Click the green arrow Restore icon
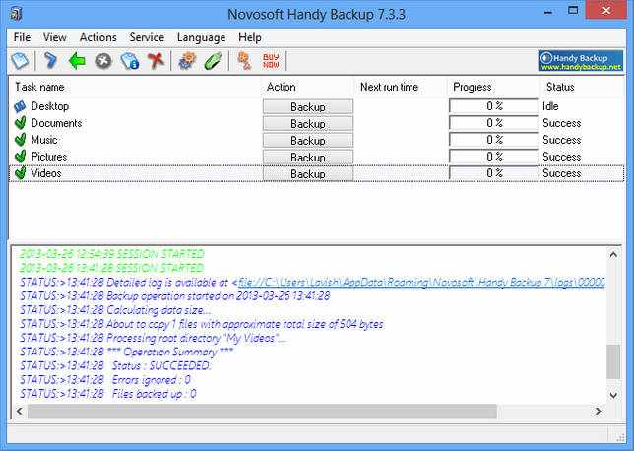Screen dimensions: 634x451 tap(77, 61)
